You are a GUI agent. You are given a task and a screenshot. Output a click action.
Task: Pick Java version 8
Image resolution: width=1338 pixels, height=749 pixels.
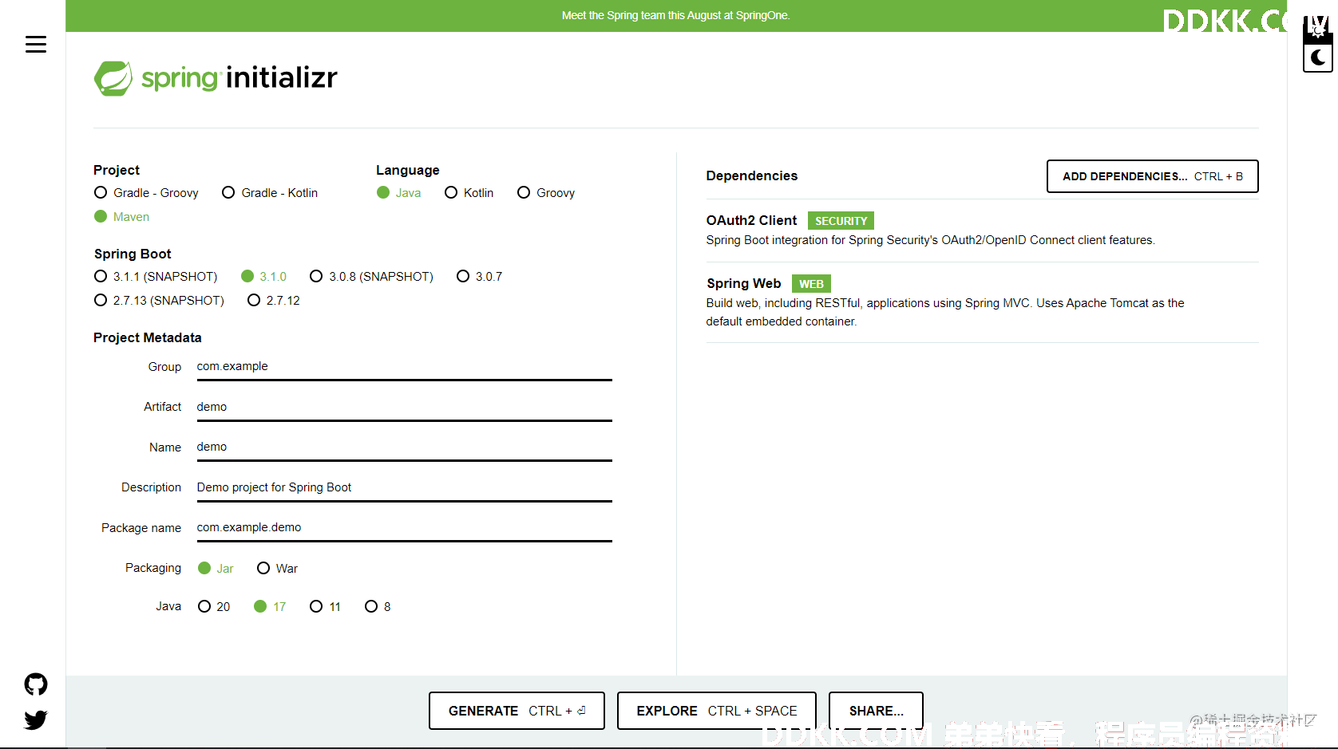point(378,607)
